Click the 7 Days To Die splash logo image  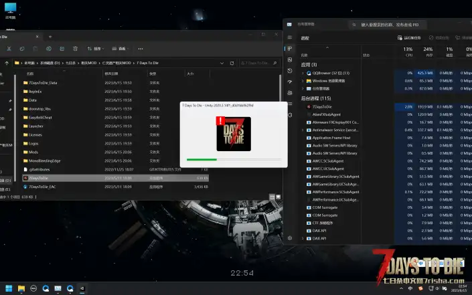234,134
